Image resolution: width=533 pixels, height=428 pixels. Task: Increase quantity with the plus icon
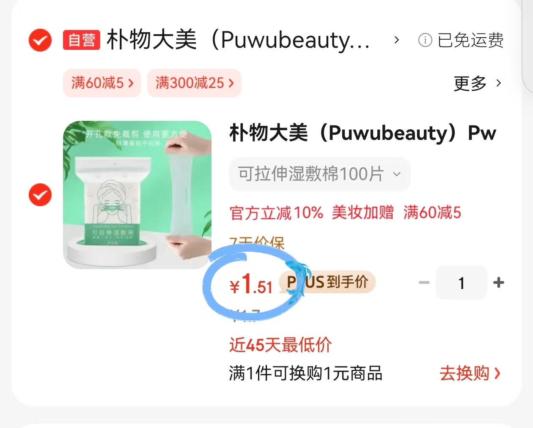[499, 283]
